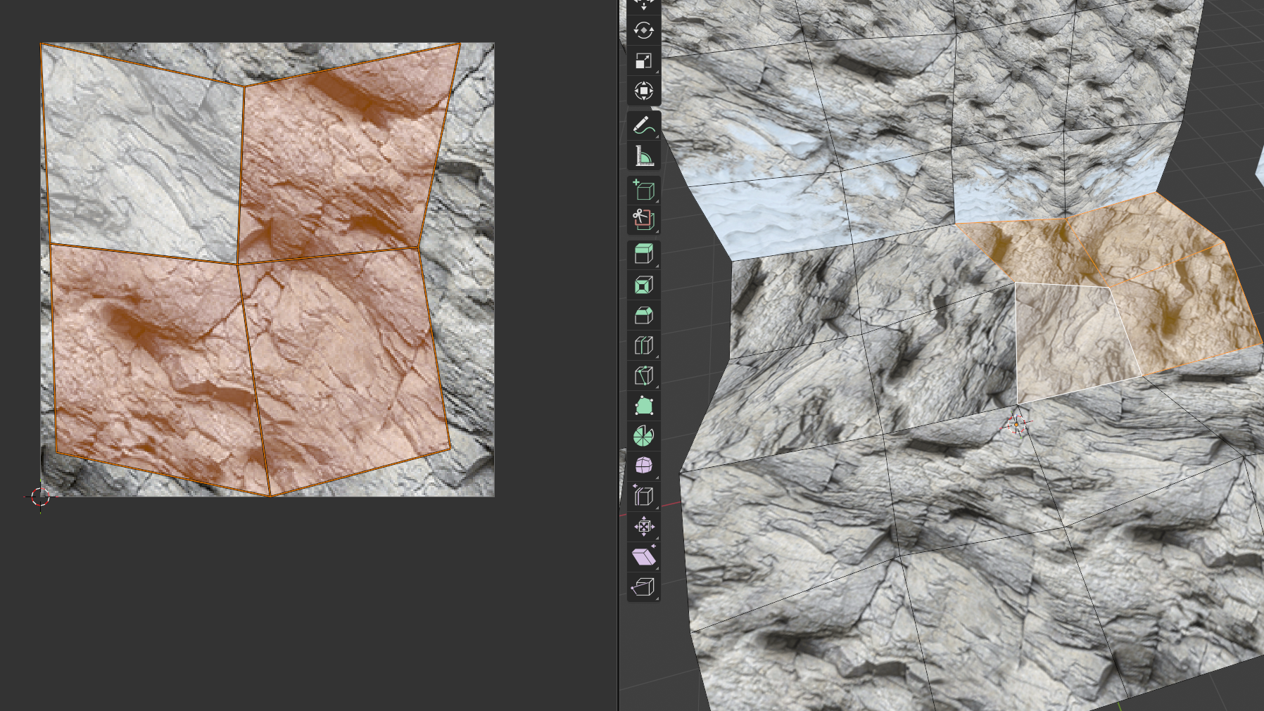
Task: Activate the Loop Cut tool
Action: click(643, 345)
